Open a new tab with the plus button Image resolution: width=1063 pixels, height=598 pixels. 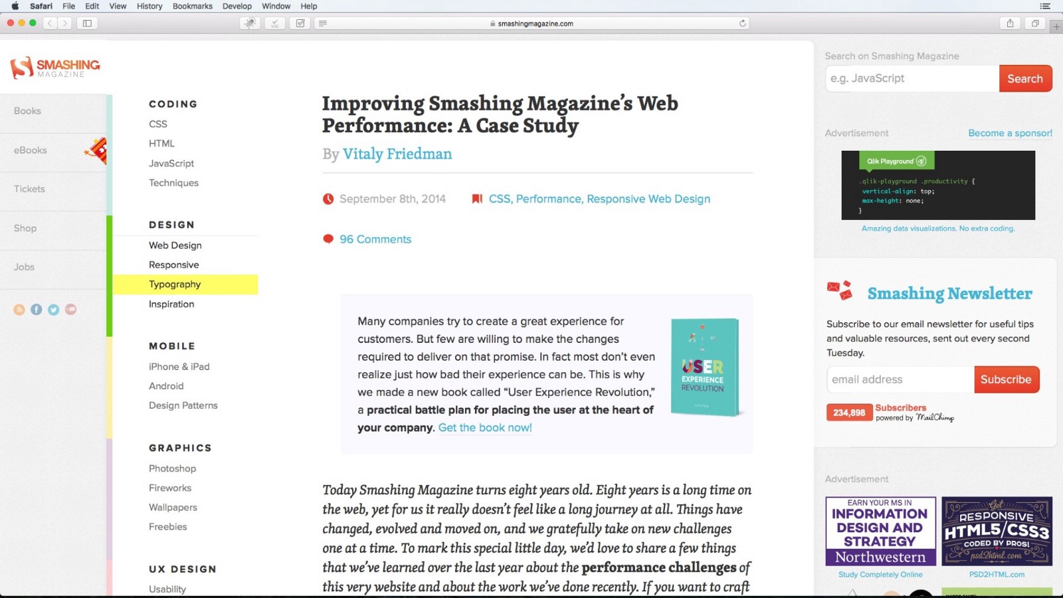point(1056,27)
